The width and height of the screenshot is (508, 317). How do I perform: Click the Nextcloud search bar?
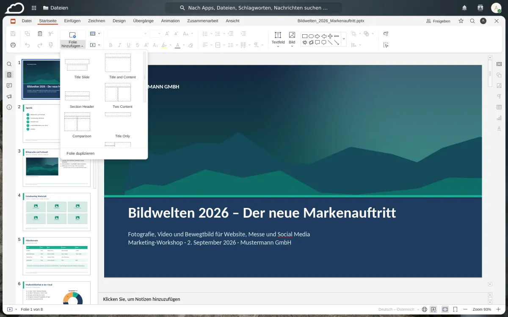tap(253, 8)
